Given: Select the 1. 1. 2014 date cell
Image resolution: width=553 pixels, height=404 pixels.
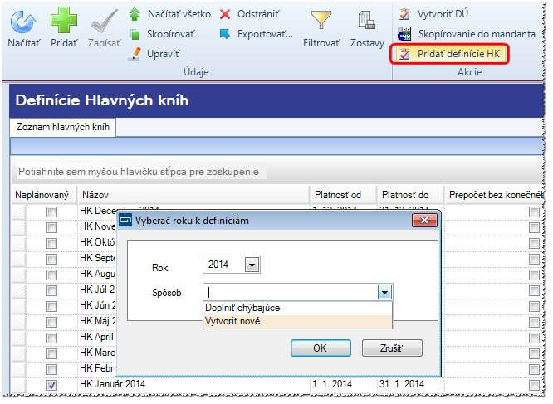Looking at the screenshot, I should coord(343,384).
